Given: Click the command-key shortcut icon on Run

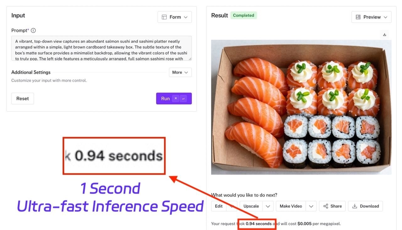Looking at the screenshot, I should (176, 99).
